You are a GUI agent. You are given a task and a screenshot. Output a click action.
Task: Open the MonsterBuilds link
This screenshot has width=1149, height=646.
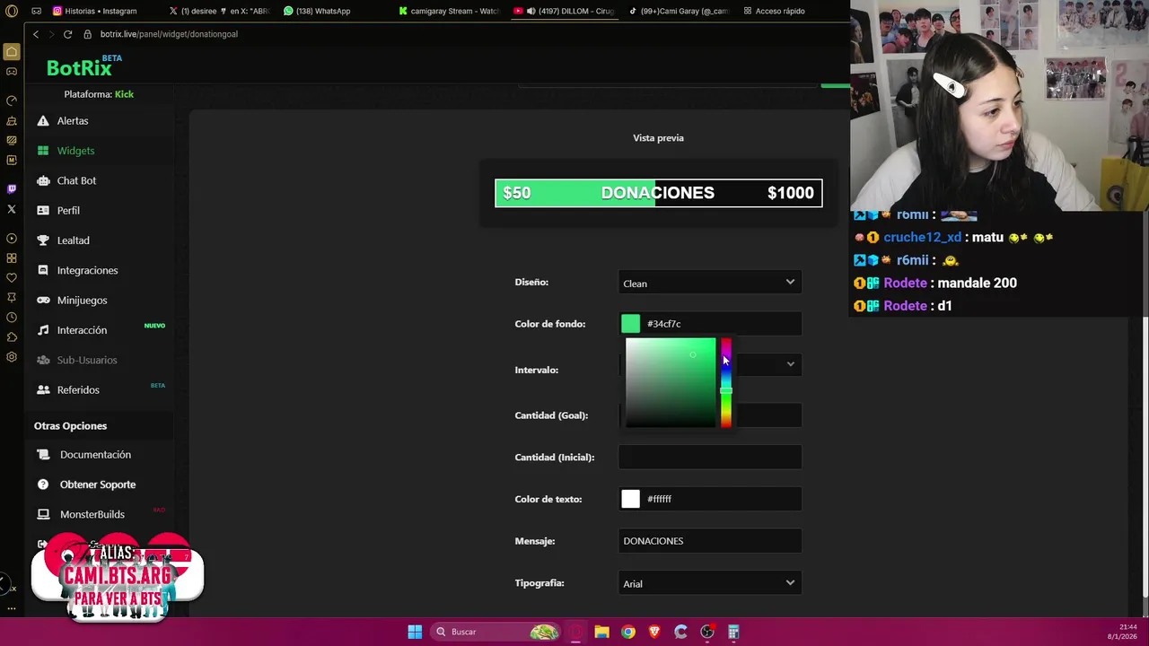(92, 514)
